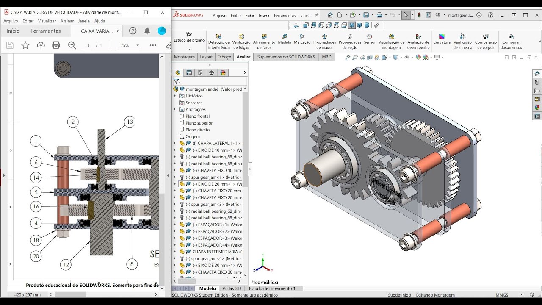Select the Origem tree item
This screenshot has height=305, width=542.
(193, 136)
